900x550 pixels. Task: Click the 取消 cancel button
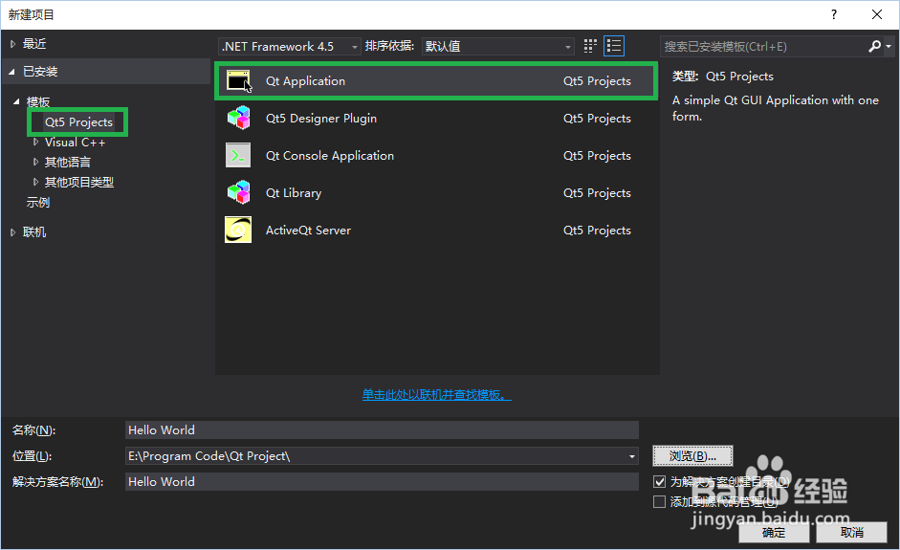[x=852, y=532]
